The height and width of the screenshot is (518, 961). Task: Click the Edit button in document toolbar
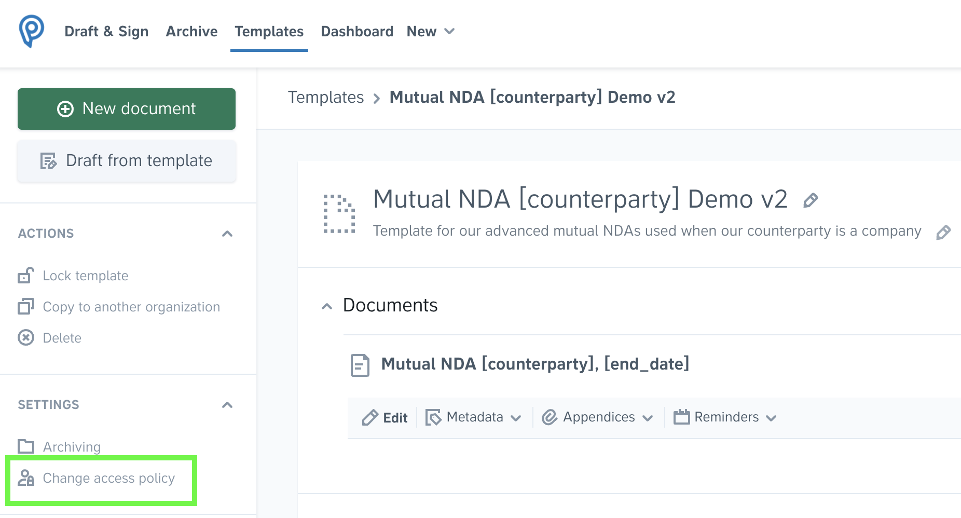pyautogui.click(x=385, y=418)
